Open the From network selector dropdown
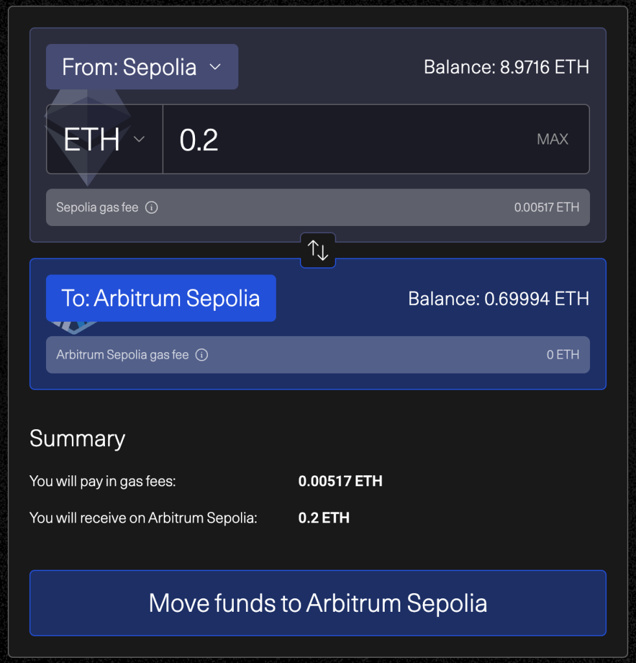 [x=142, y=67]
